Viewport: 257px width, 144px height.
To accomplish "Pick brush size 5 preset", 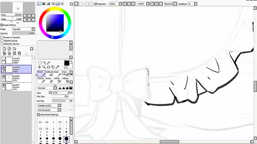I will [x=41, y=133].
